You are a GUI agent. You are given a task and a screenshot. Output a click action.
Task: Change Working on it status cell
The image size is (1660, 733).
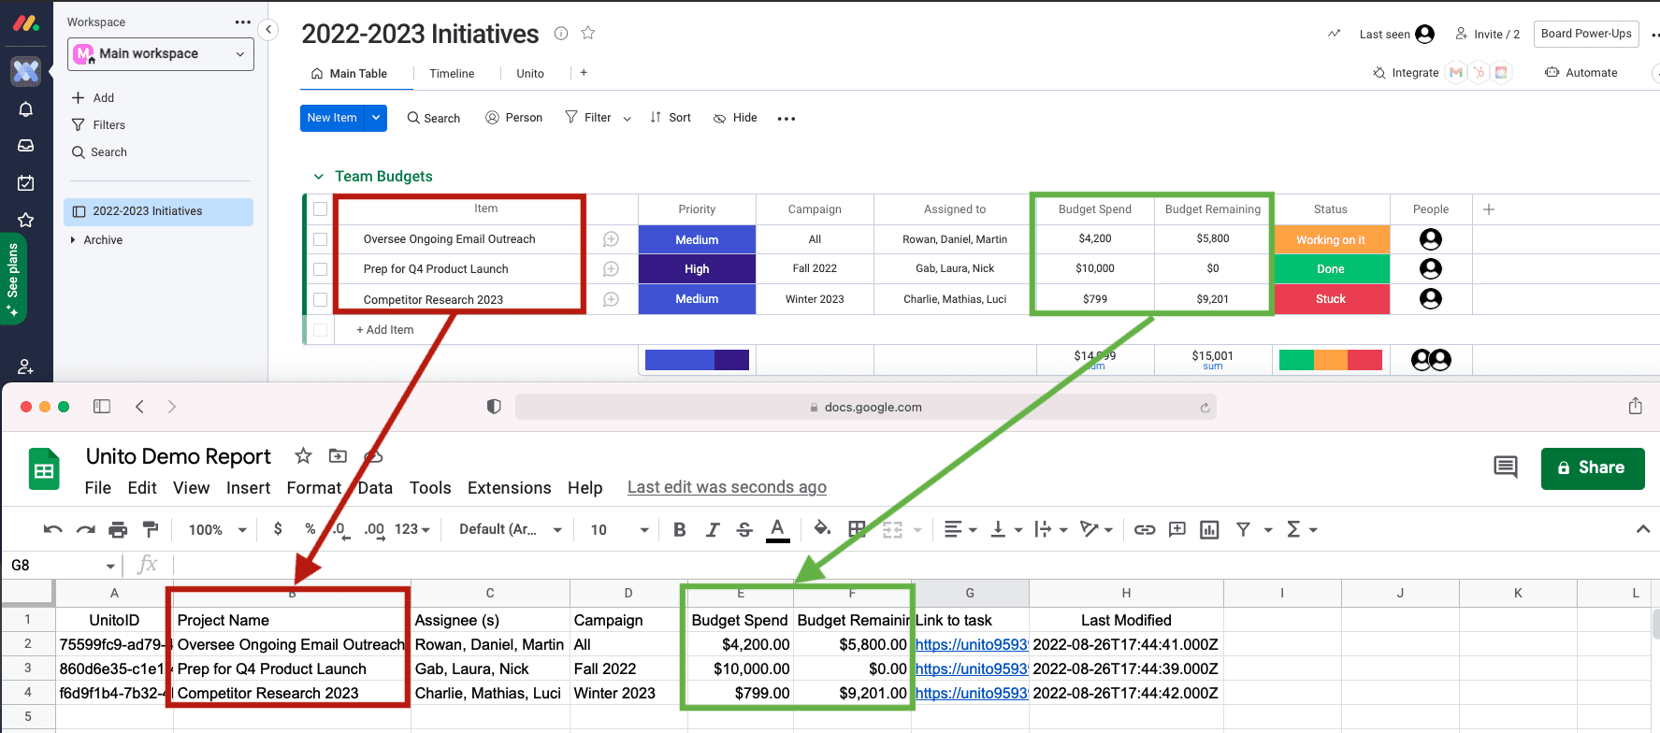(1331, 240)
